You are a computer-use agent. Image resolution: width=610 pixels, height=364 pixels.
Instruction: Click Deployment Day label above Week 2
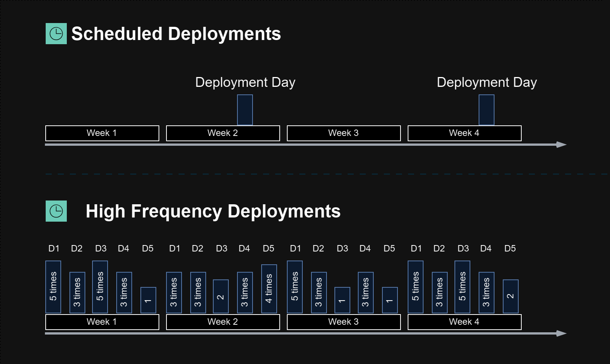click(x=245, y=82)
